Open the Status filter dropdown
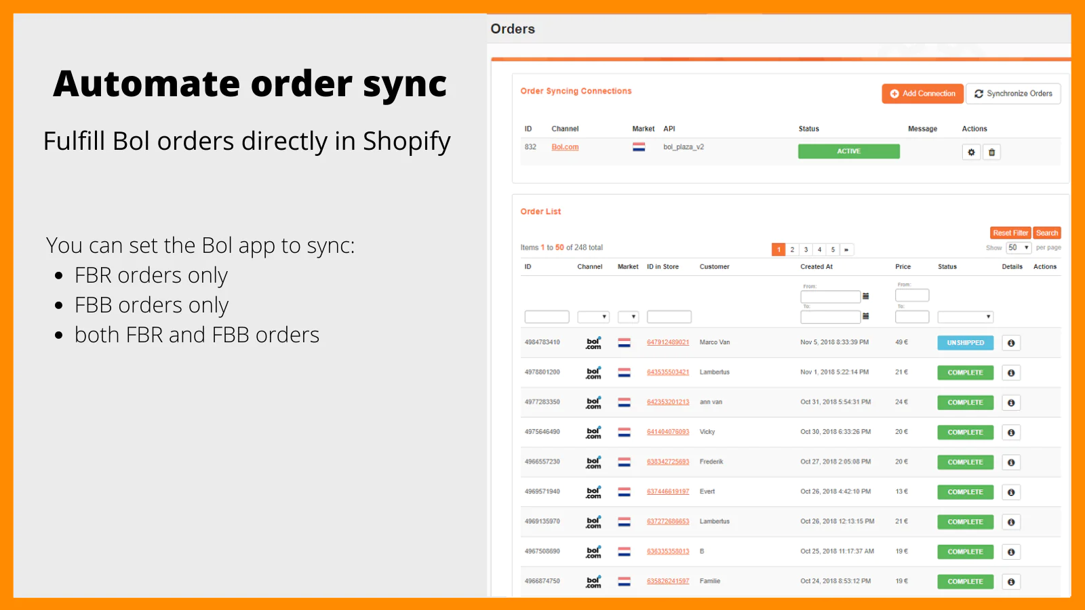1085x610 pixels. (x=966, y=317)
